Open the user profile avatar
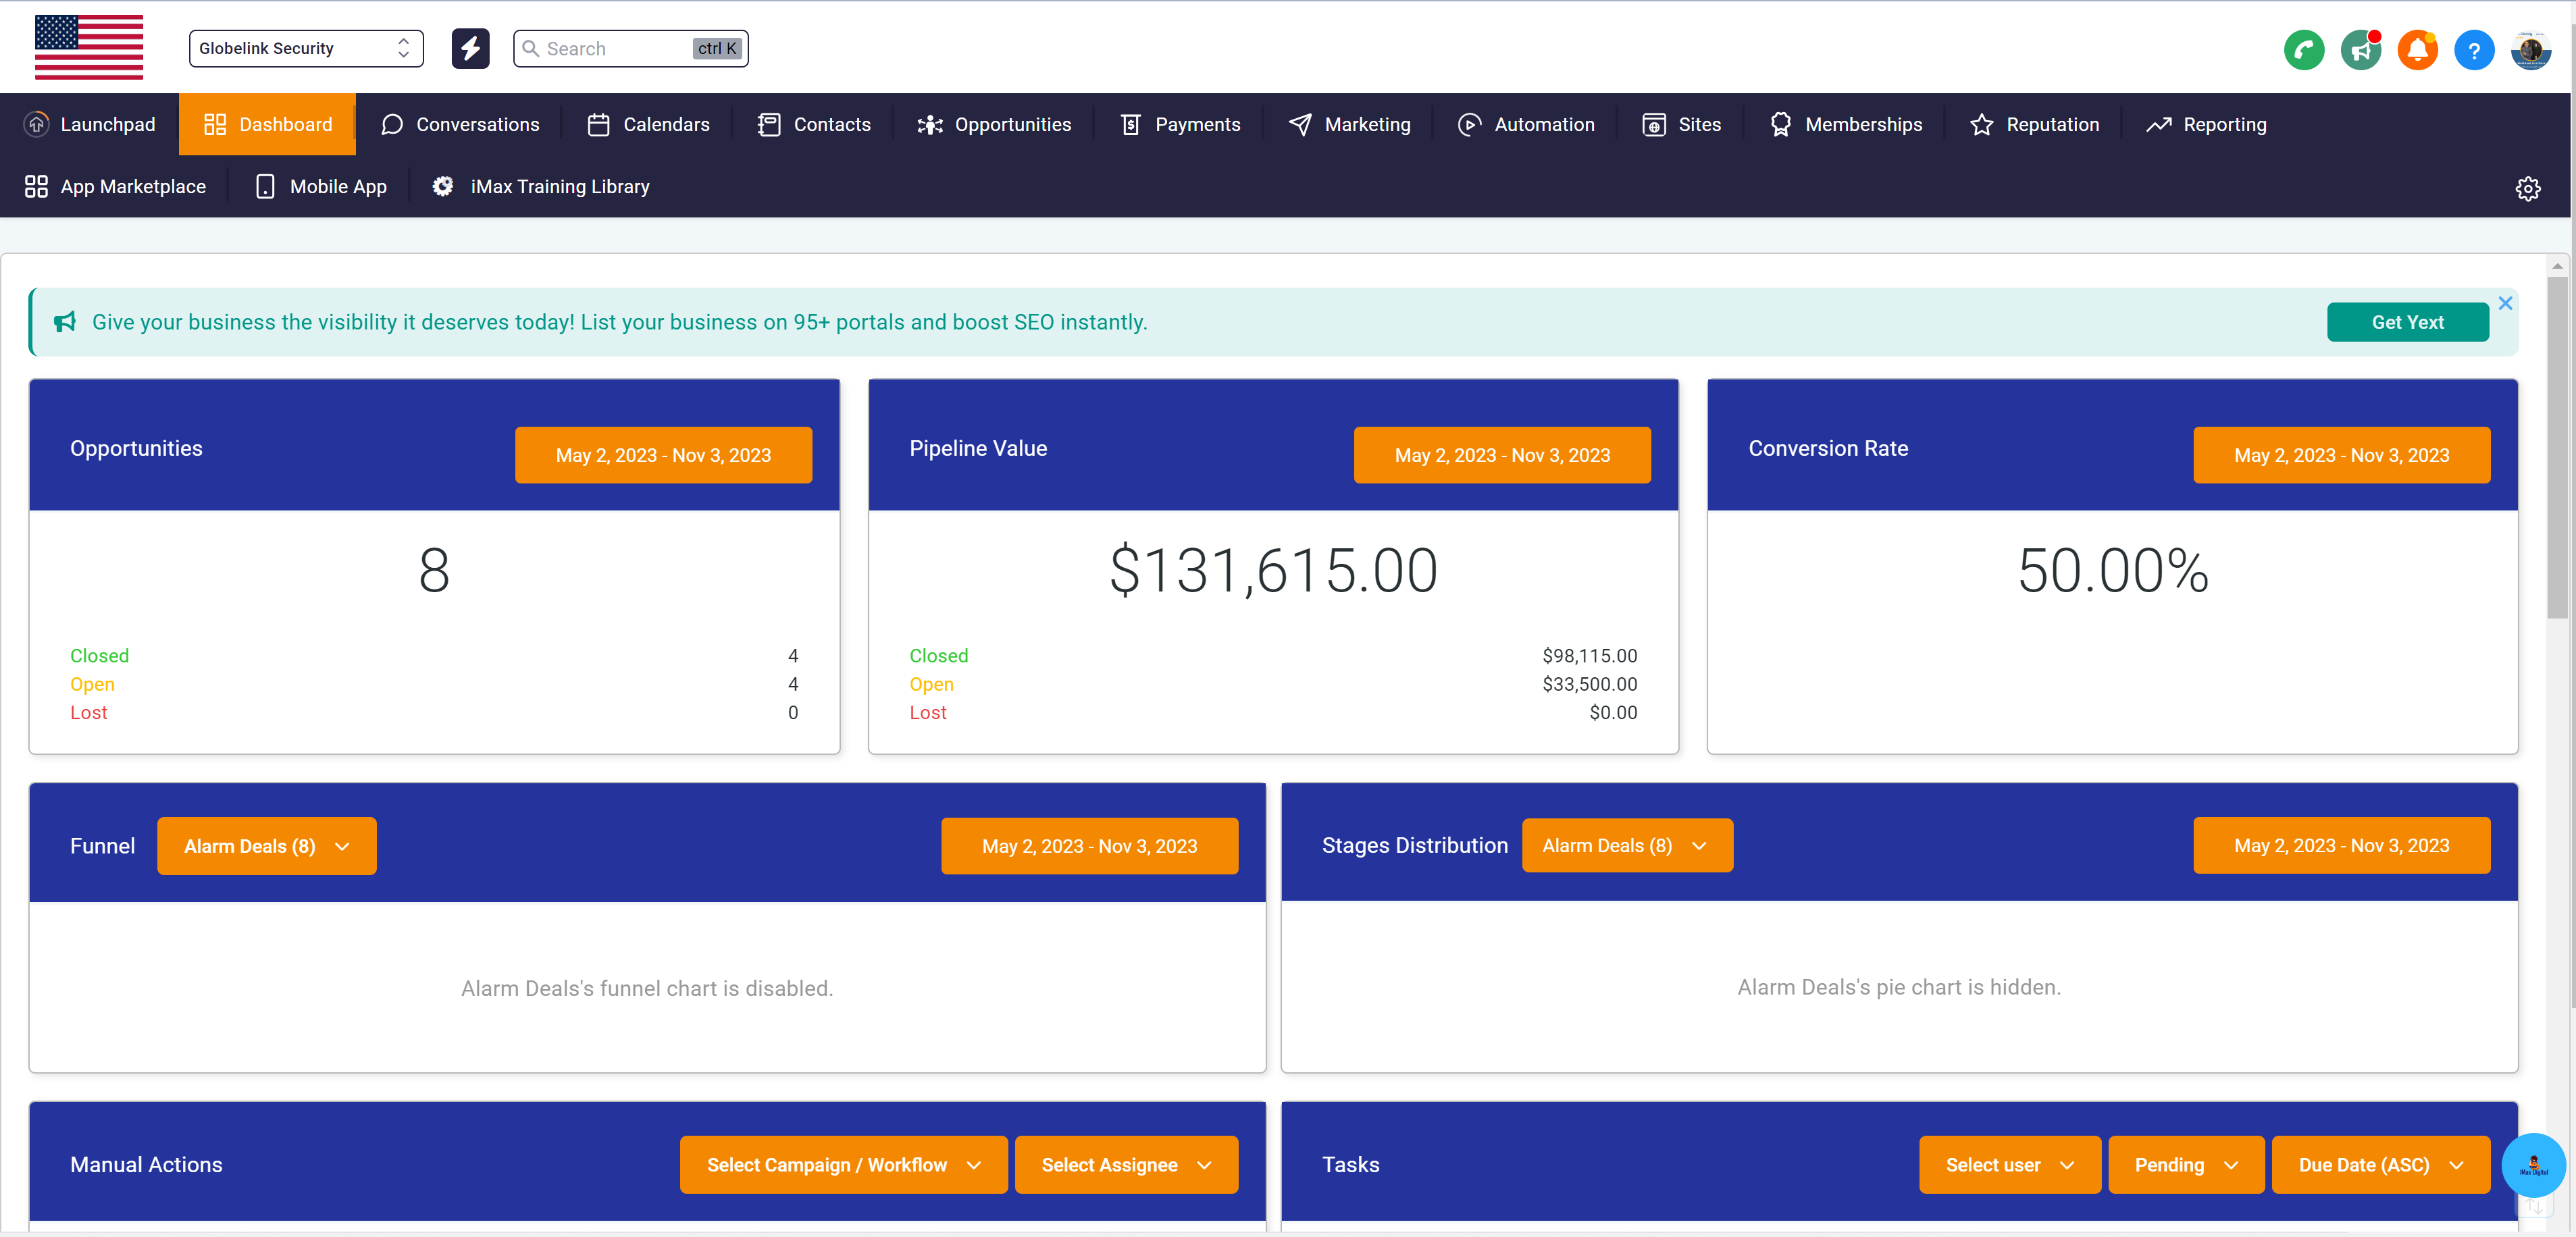Image resolution: width=2576 pixels, height=1237 pixels. tap(2530, 49)
